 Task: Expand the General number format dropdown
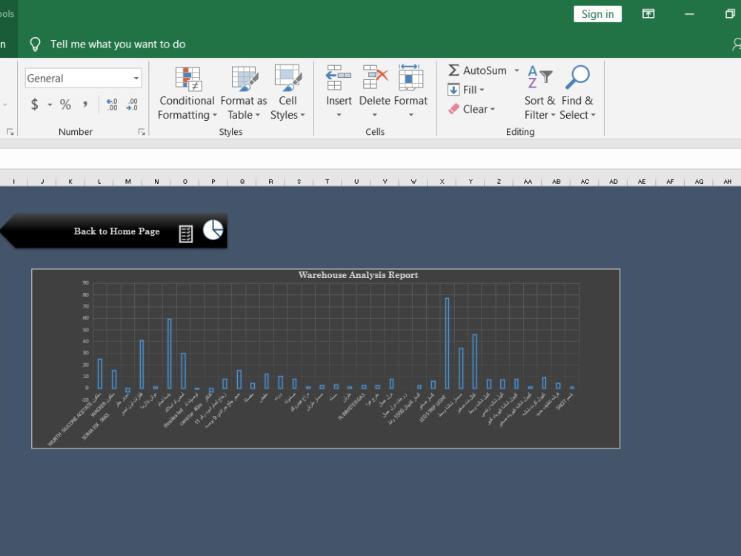[136, 78]
